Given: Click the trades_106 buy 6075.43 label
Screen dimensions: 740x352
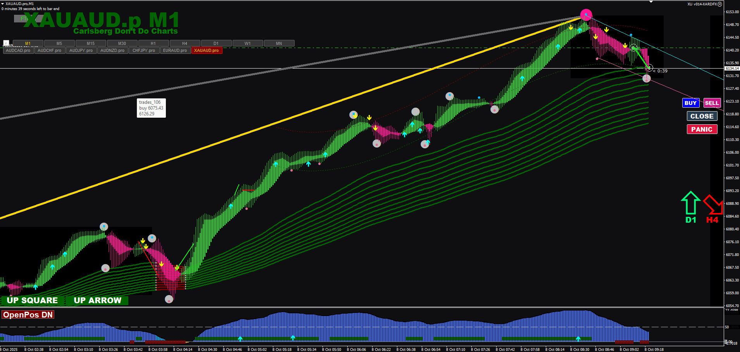Looking at the screenshot, I should point(151,108).
